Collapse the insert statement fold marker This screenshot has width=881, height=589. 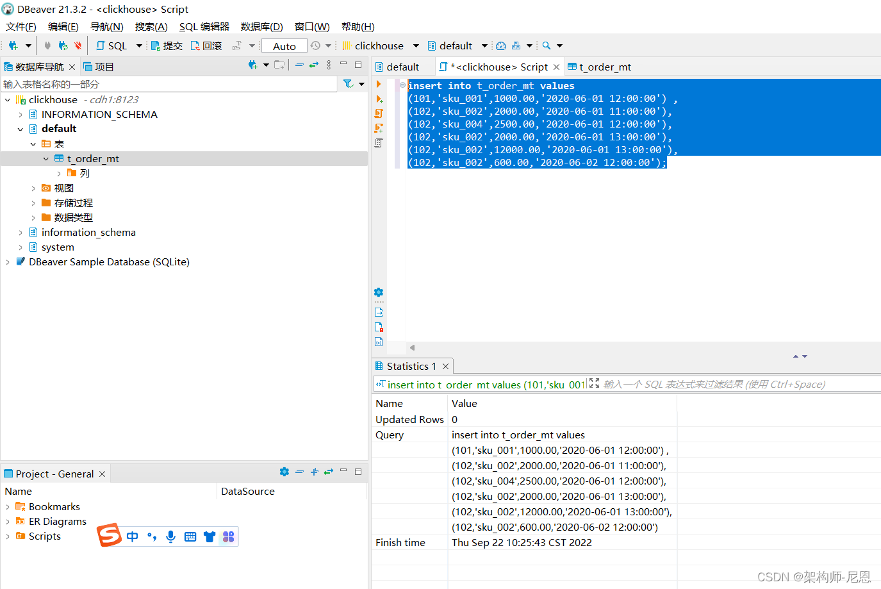(x=402, y=85)
